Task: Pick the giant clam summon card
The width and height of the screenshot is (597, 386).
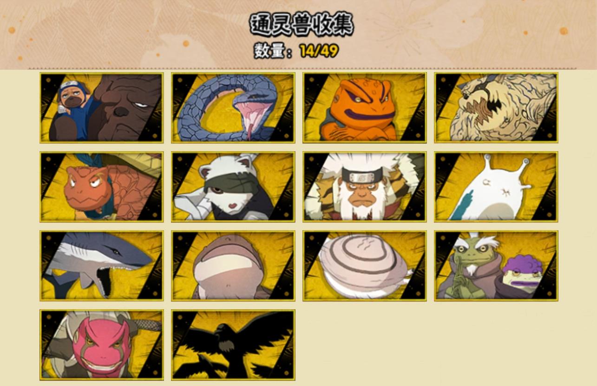Action: coord(364,266)
